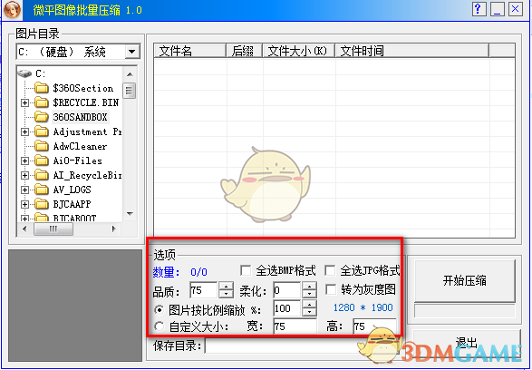The image size is (532, 370).
Task: Expand the AV_LOGS tree node
Action: (x=24, y=190)
